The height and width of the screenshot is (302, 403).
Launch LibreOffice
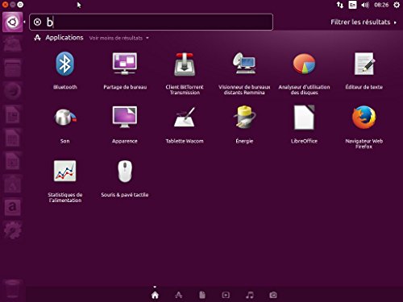pyautogui.click(x=304, y=118)
